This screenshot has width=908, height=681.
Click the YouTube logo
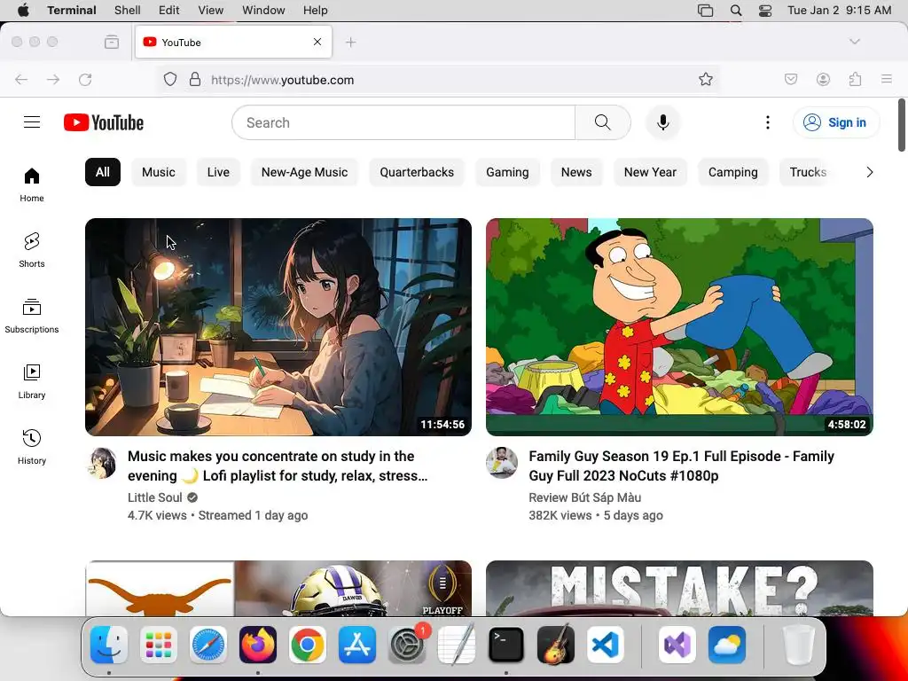(104, 122)
